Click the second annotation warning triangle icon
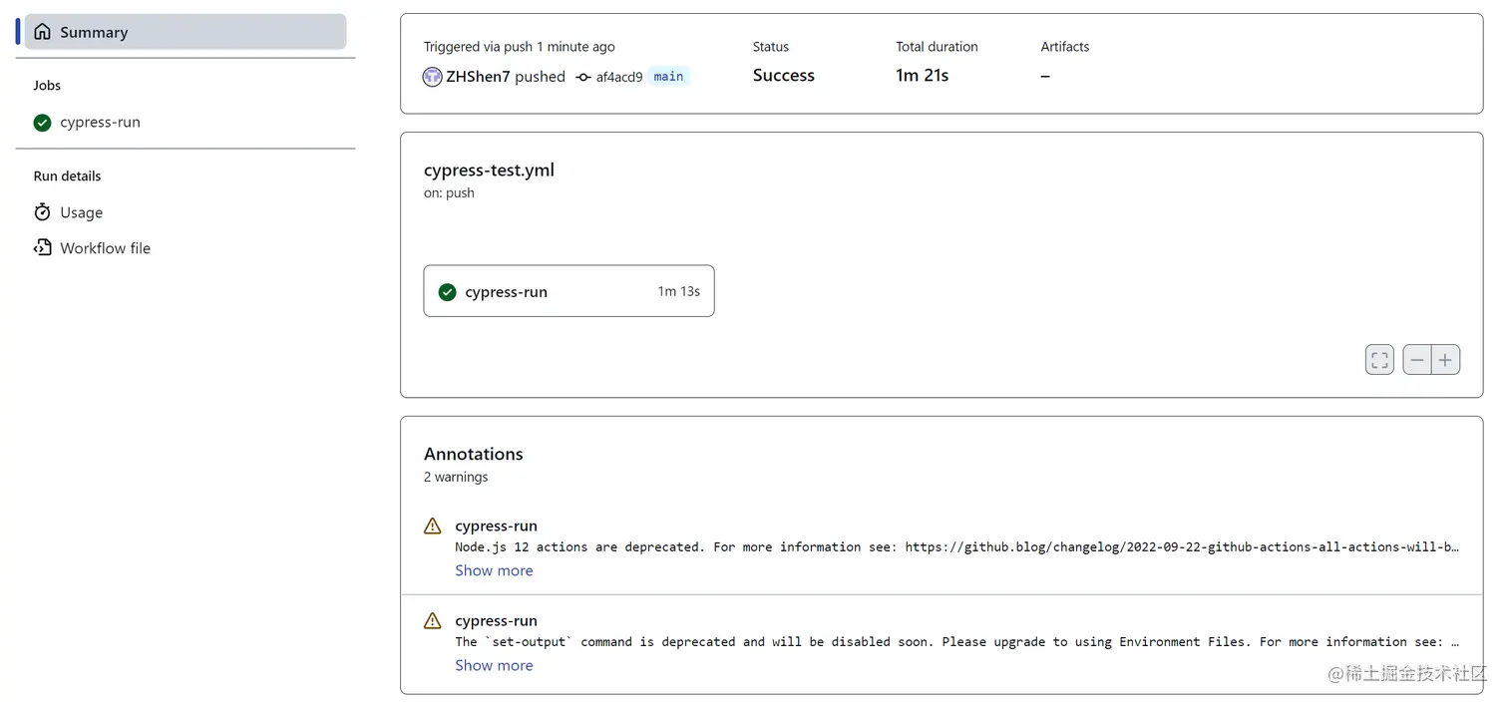 [432, 620]
